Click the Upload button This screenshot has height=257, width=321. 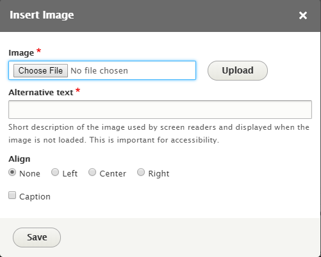coord(238,70)
